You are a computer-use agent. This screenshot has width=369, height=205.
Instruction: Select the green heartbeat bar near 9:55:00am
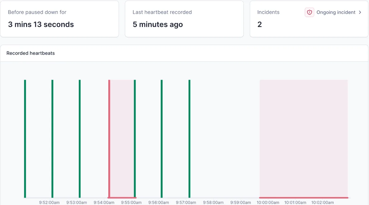(135, 139)
